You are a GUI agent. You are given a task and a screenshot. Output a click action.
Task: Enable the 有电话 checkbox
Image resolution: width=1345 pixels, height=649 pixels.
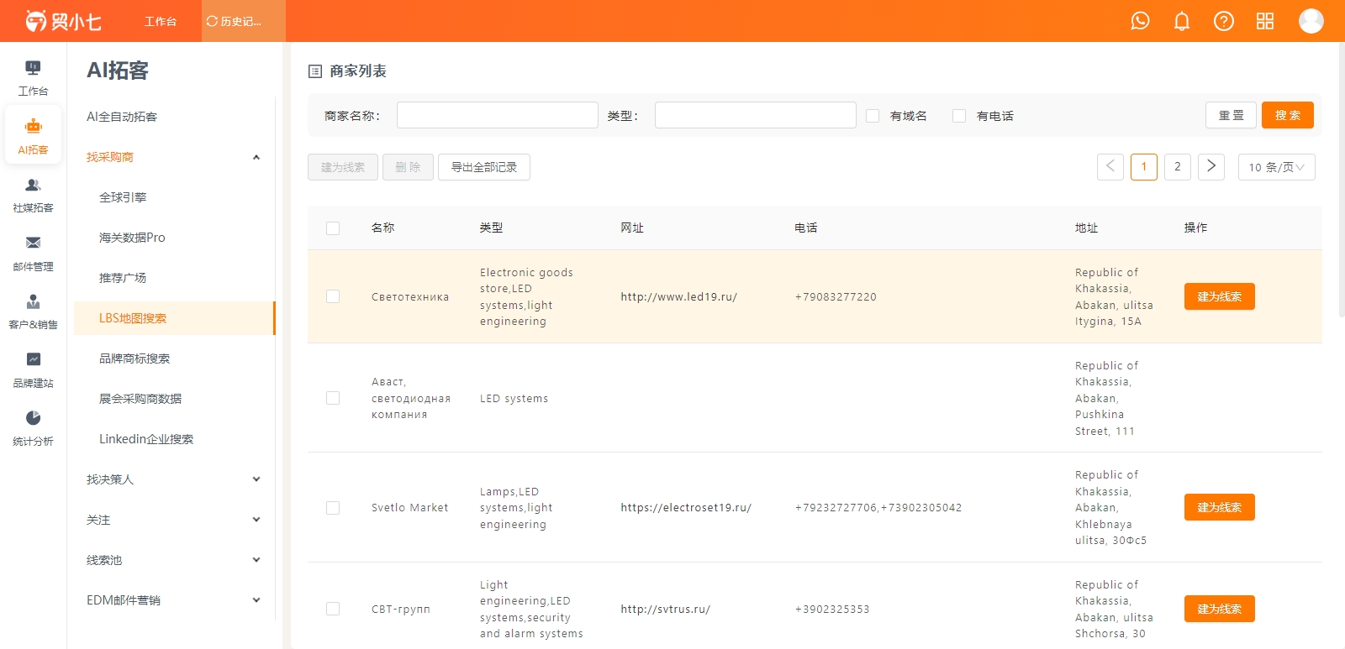[x=959, y=116]
